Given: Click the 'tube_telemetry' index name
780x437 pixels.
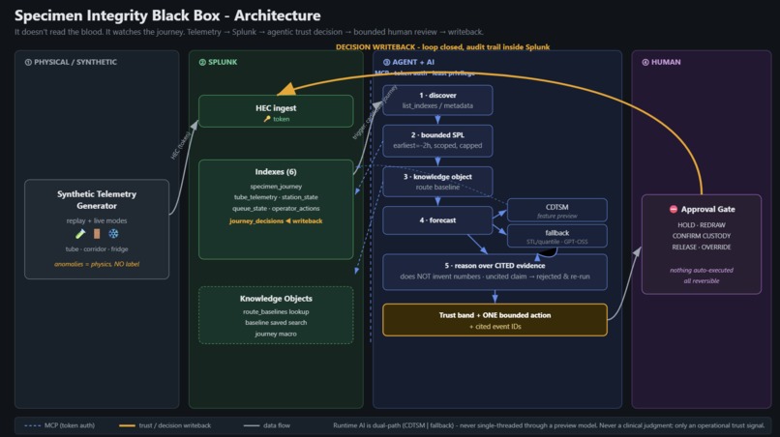Looking at the screenshot, I should pos(255,197).
